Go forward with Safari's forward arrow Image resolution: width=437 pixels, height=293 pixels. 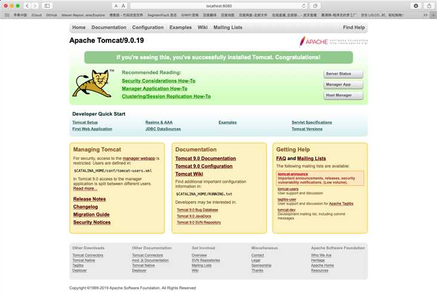point(35,5)
